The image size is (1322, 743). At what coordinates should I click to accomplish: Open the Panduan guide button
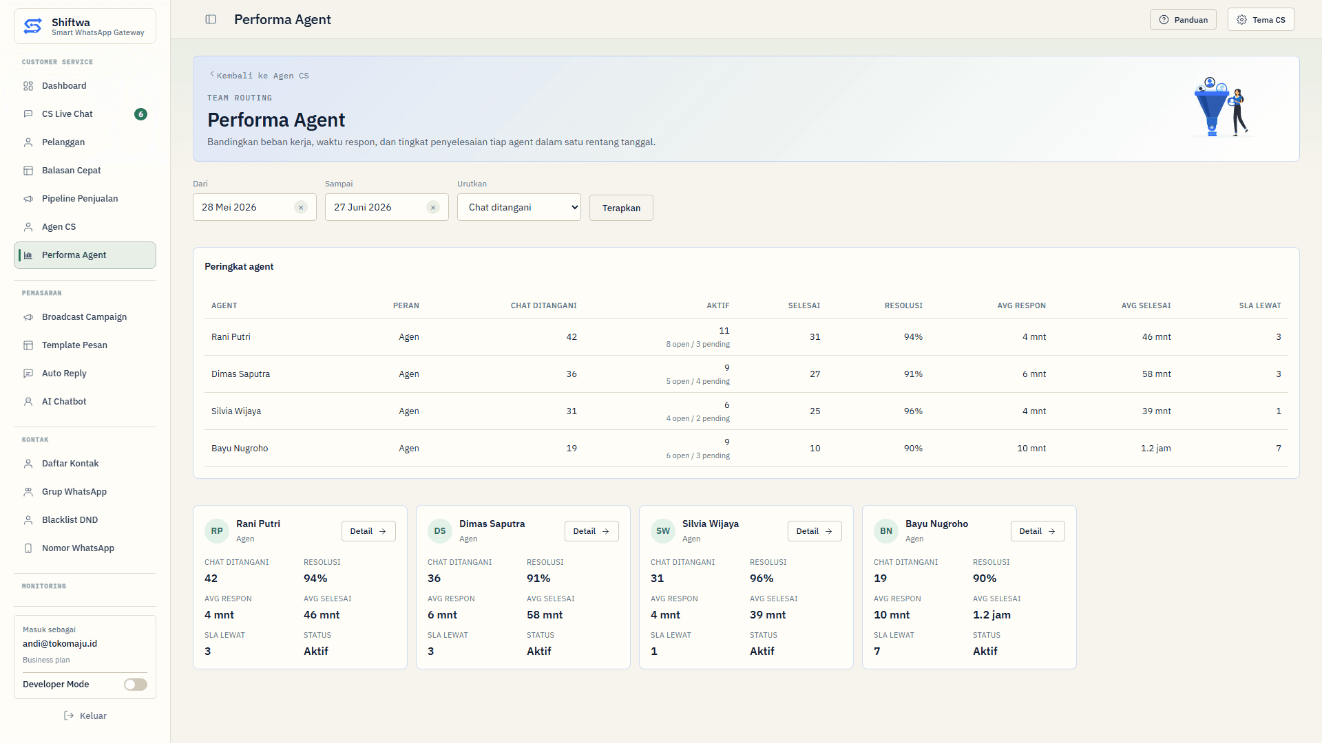(1183, 19)
